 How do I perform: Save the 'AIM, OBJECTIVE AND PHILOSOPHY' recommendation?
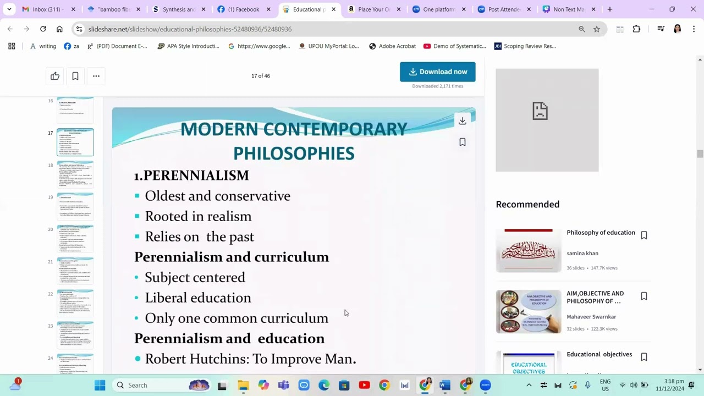click(644, 296)
